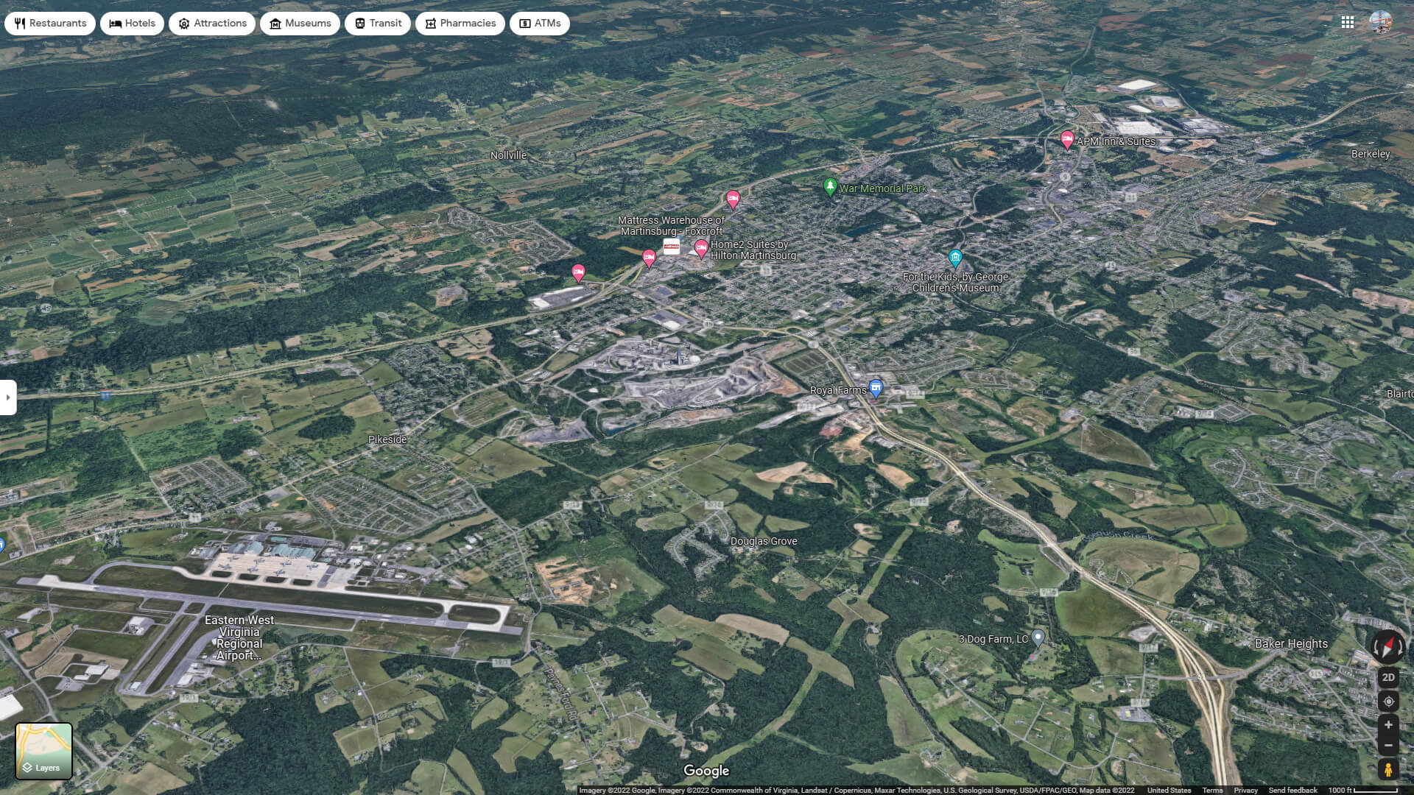Click the Royal Farms shopping pin
The height and width of the screenshot is (795, 1414).
(876, 387)
